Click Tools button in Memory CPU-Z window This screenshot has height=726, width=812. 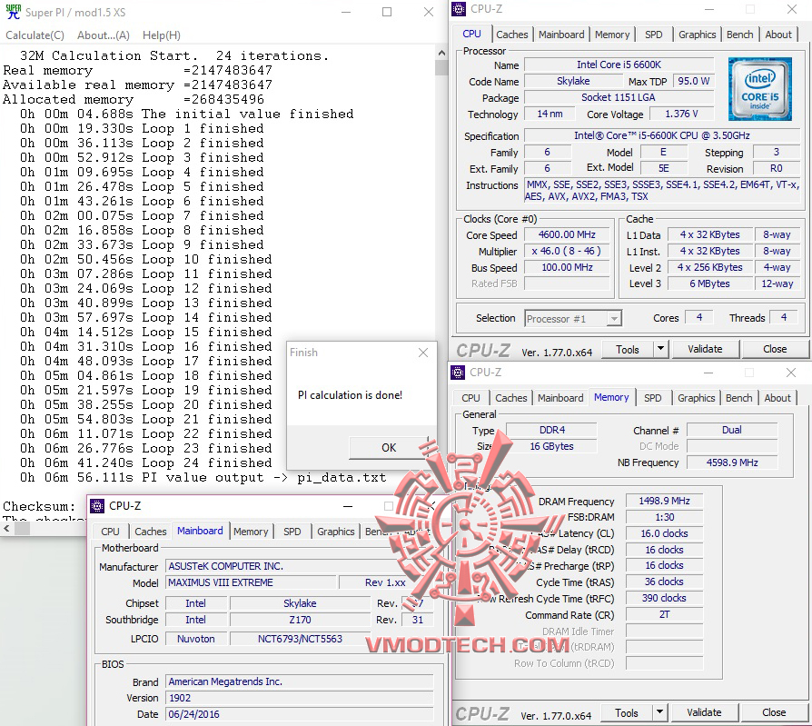(626, 713)
